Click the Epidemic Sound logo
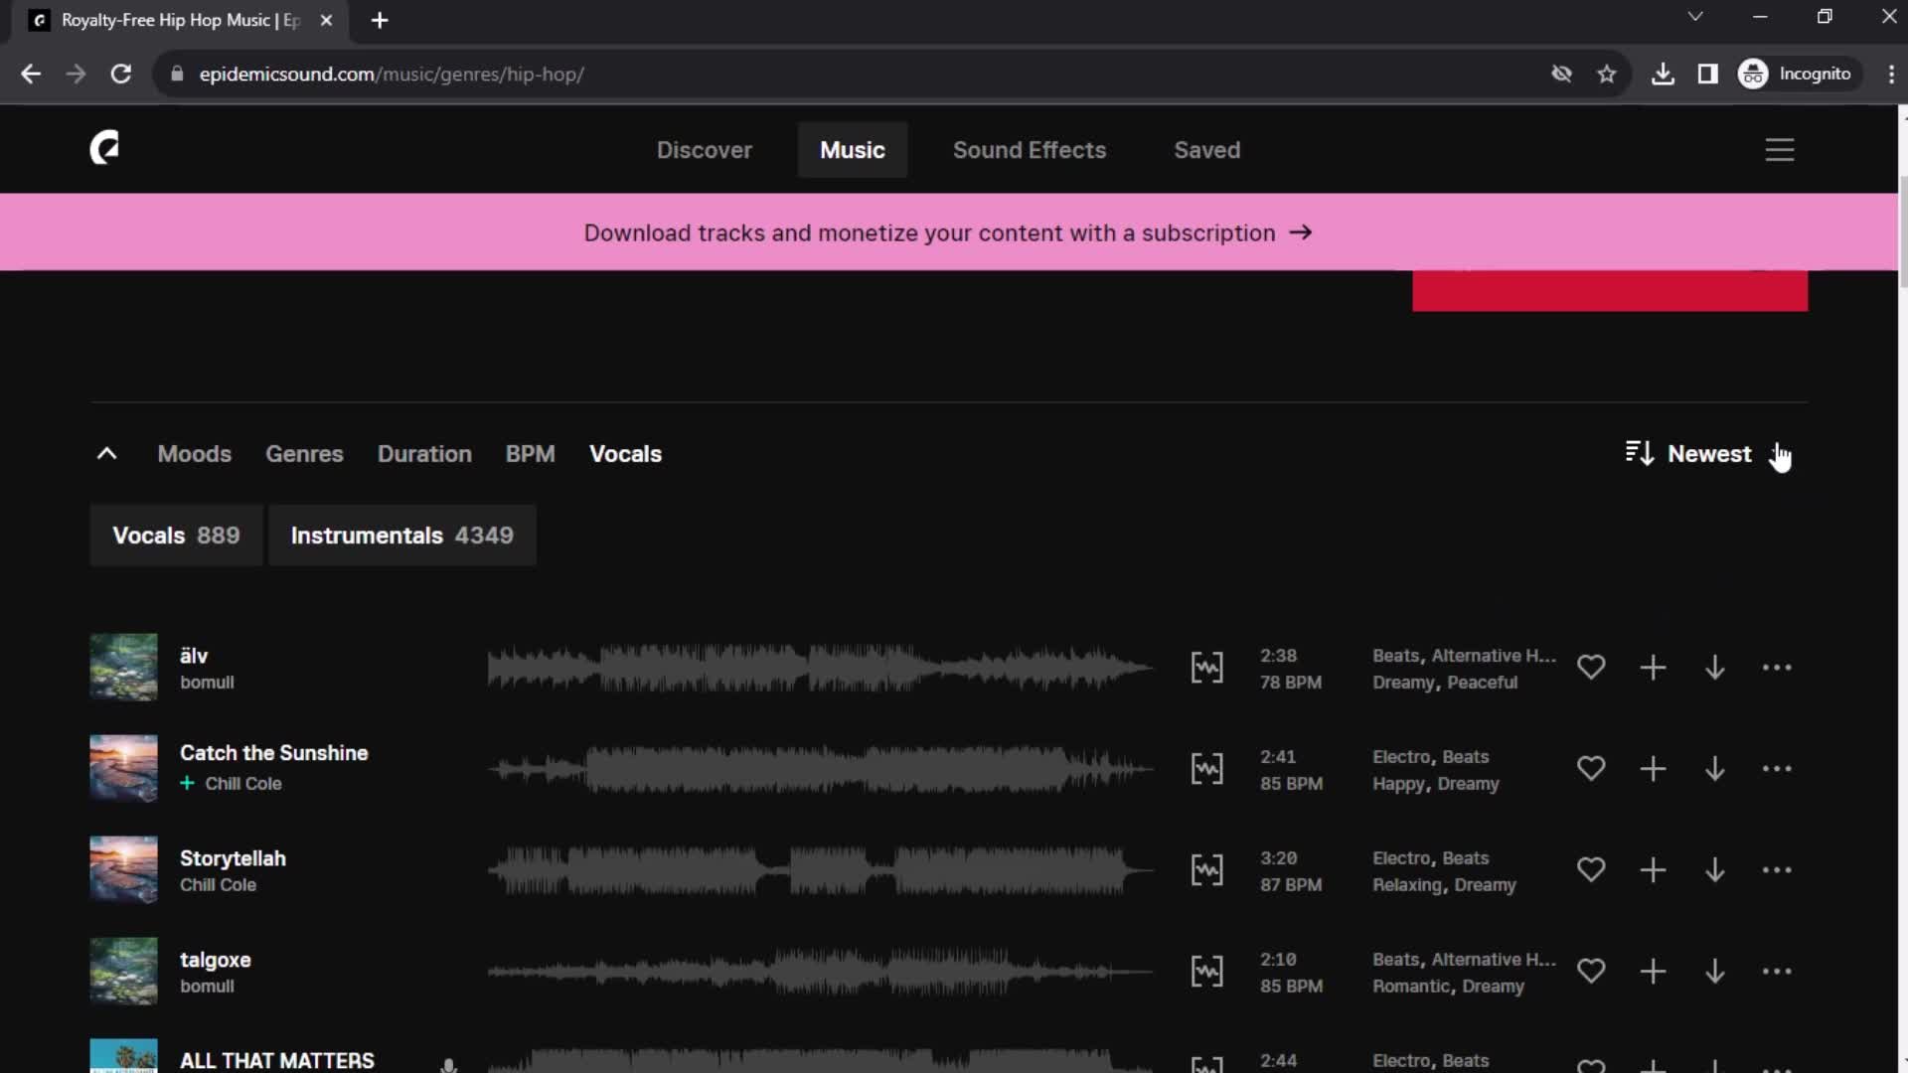The image size is (1908, 1073). click(x=104, y=148)
